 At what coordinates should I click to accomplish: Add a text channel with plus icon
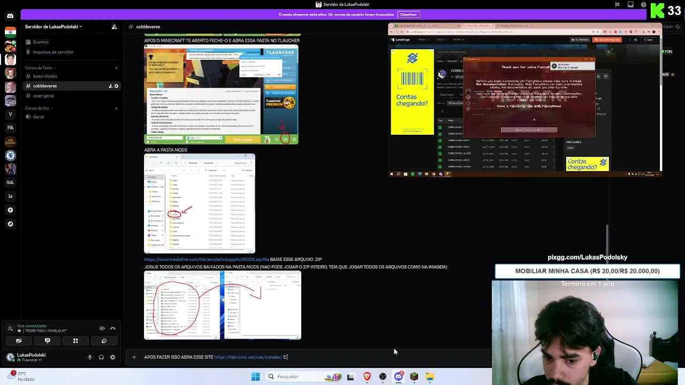(x=116, y=68)
